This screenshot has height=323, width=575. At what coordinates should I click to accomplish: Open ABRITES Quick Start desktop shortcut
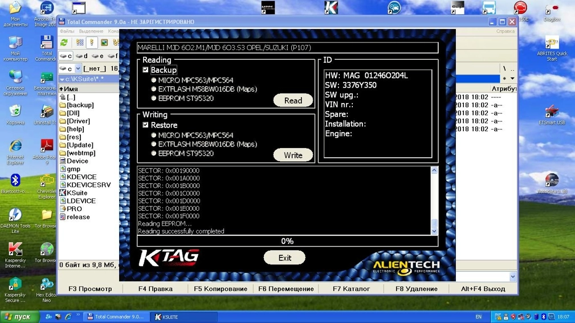point(552,48)
